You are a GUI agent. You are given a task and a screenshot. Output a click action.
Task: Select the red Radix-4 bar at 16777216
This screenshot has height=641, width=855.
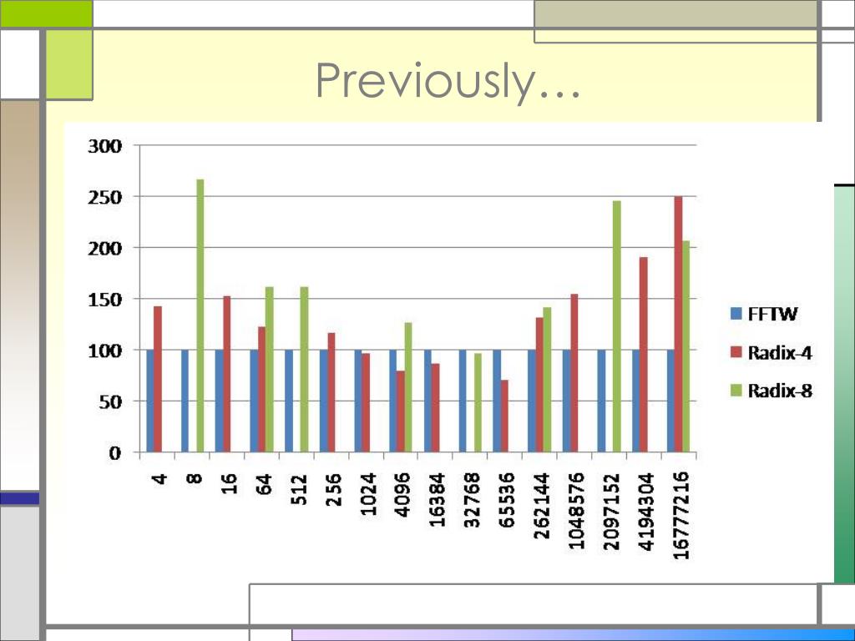(x=678, y=325)
